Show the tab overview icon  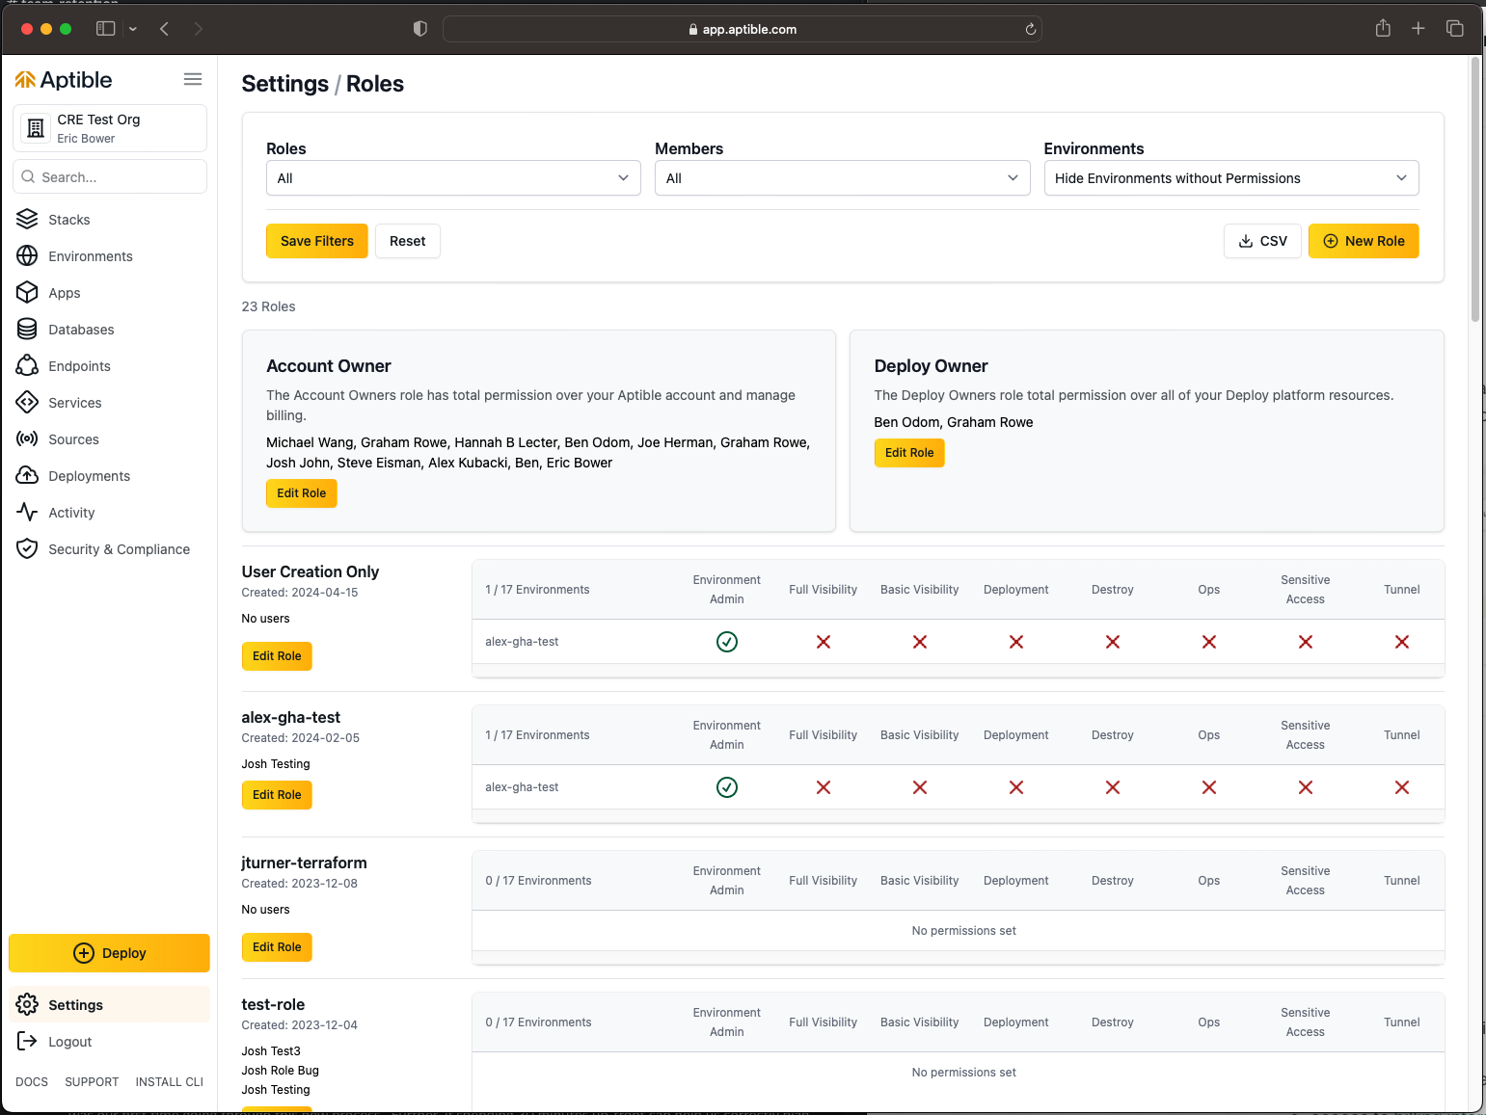tap(1454, 29)
